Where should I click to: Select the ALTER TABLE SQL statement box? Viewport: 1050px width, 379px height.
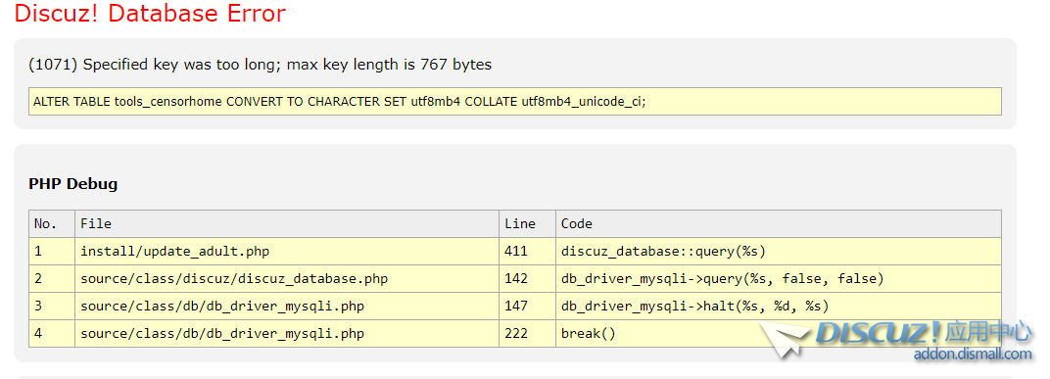pyautogui.click(x=515, y=101)
